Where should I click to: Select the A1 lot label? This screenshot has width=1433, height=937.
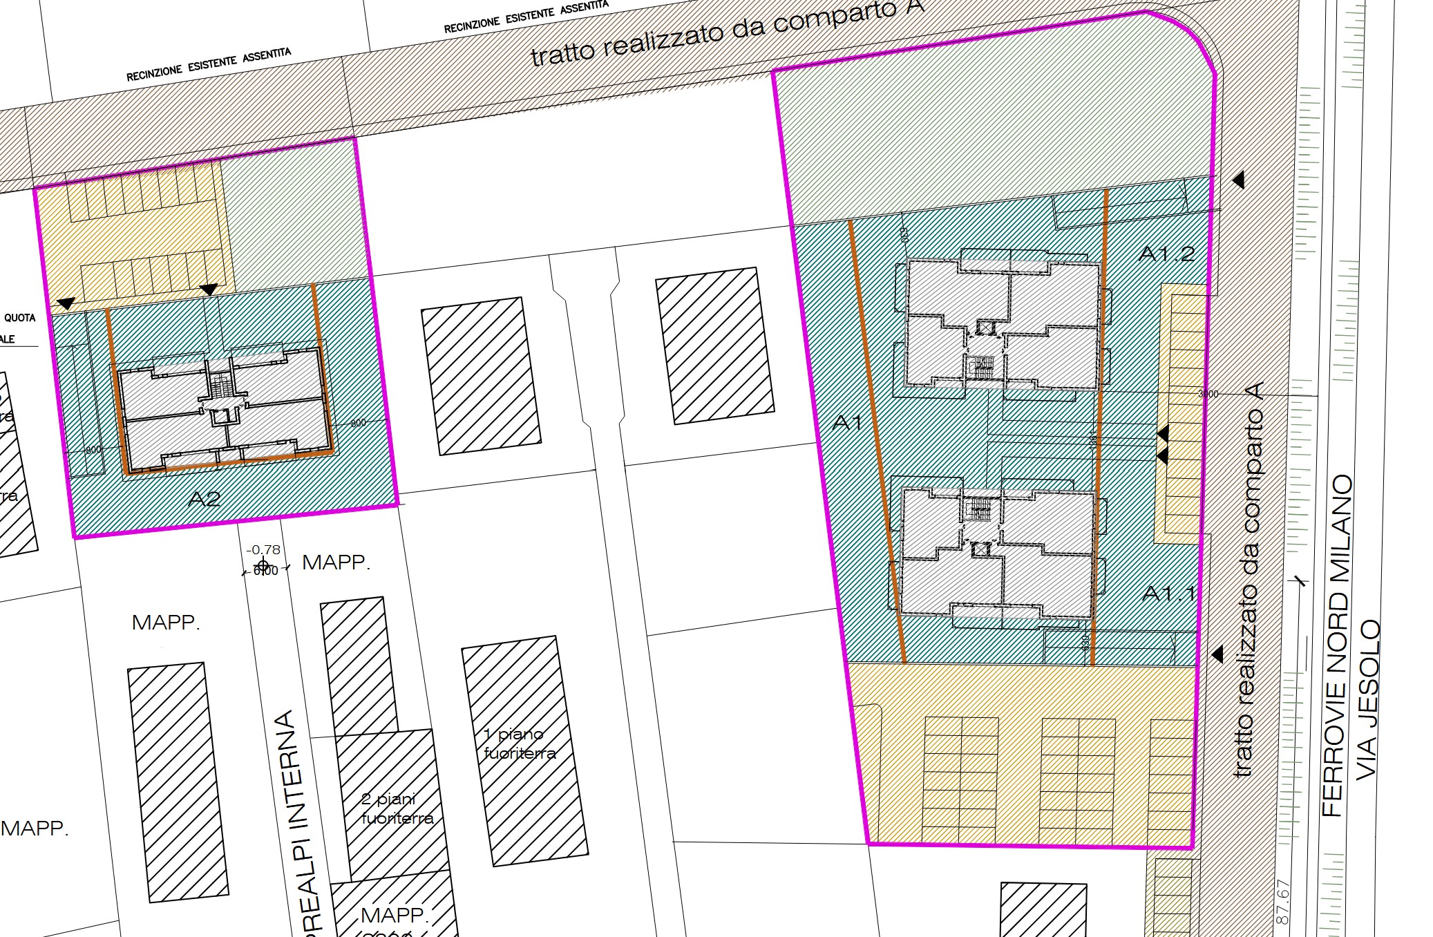[x=846, y=422]
